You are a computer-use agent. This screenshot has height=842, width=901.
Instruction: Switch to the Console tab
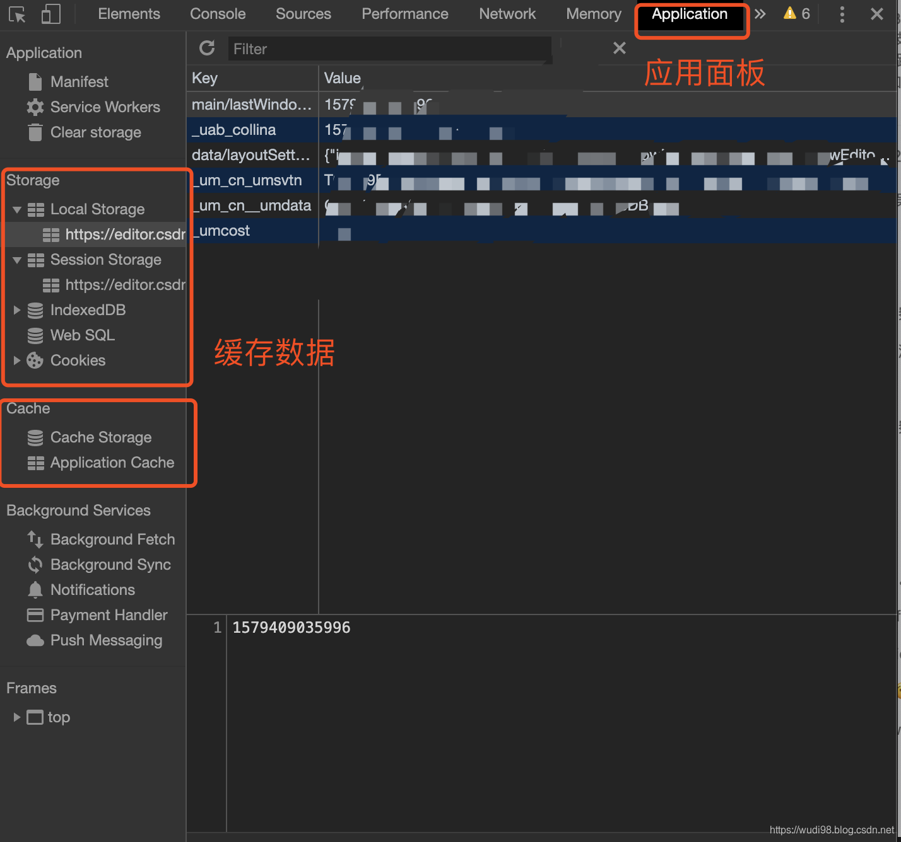[x=218, y=14]
